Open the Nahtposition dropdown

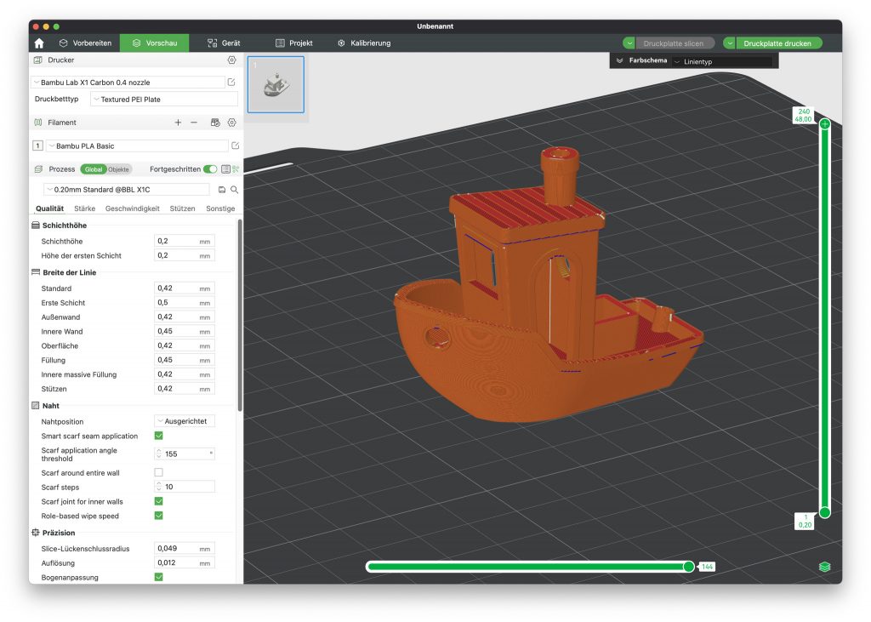(x=185, y=421)
